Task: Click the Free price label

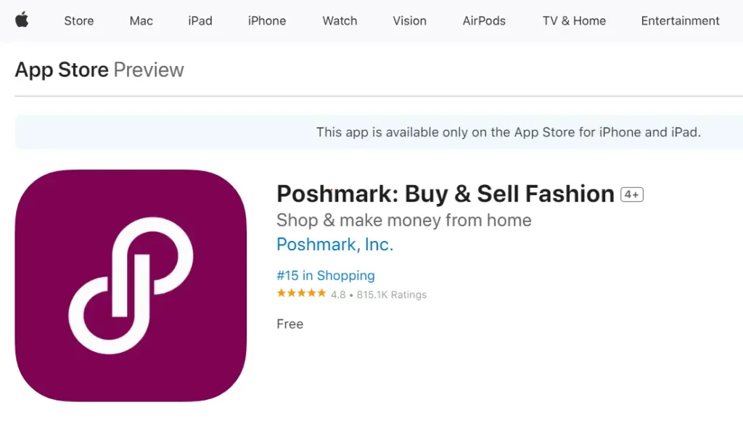Action: point(290,324)
